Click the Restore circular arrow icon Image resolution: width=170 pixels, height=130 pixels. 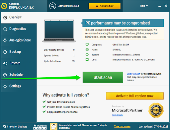click(5, 63)
